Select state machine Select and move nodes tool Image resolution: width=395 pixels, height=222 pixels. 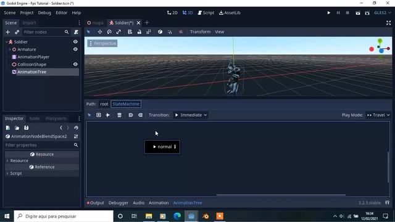[x=89, y=115]
